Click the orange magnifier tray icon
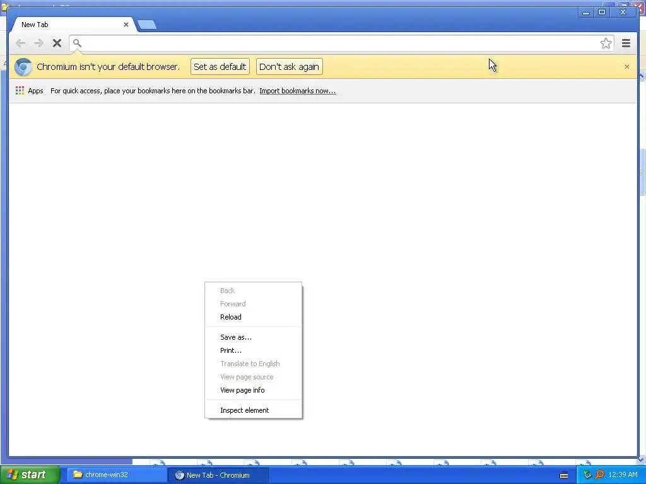The image size is (646, 484). click(x=599, y=475)
